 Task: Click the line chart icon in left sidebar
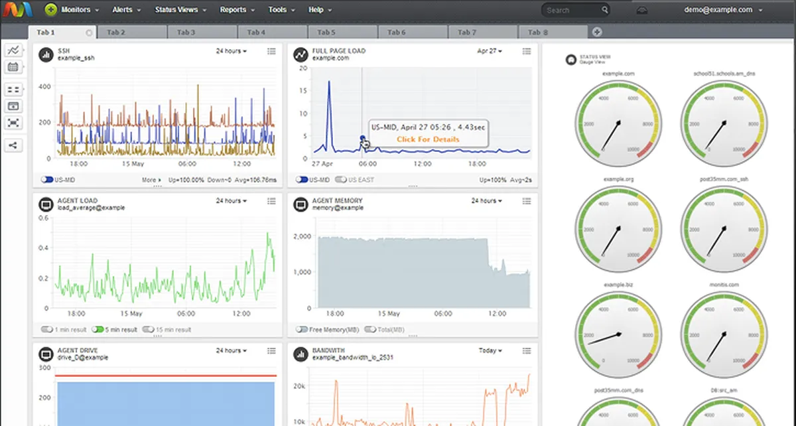pos(13,51)
